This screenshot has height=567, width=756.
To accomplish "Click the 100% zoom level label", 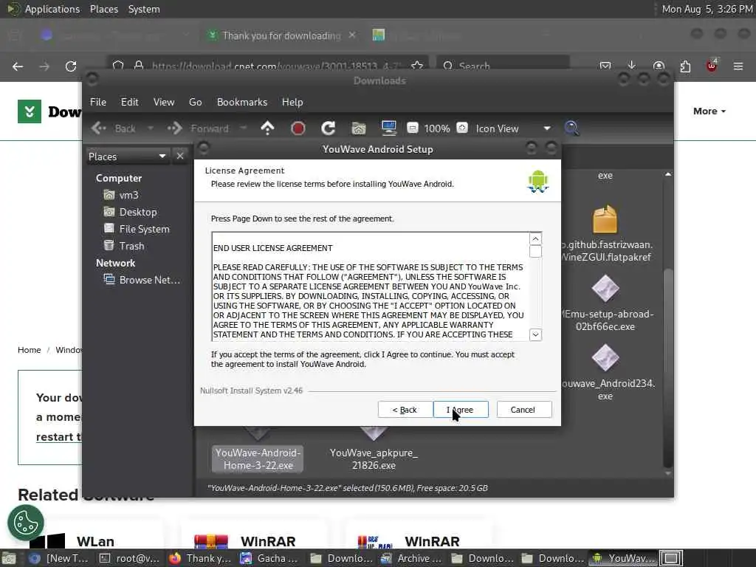I will coord(437,128).
